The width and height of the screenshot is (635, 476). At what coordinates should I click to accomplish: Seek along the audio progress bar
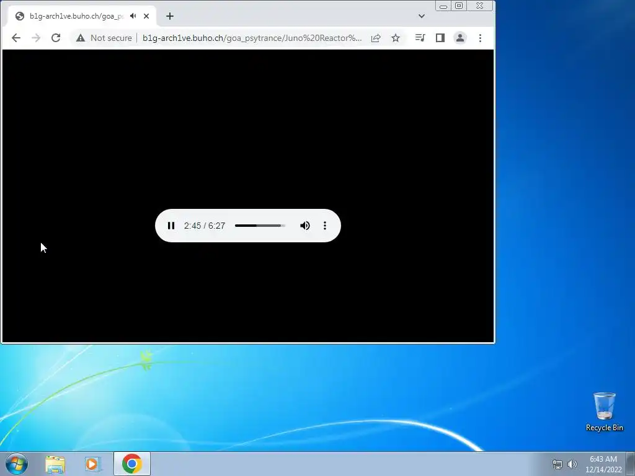pos(260,226)
